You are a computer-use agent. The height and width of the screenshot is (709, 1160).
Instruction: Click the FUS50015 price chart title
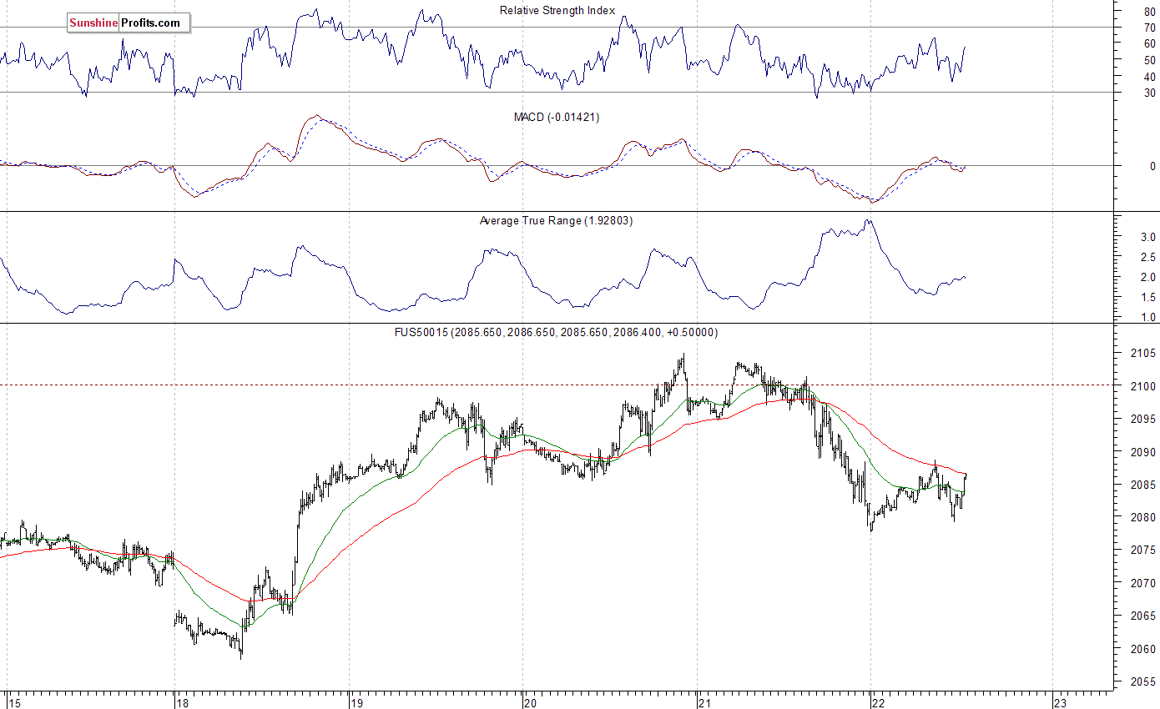[556, 332]
